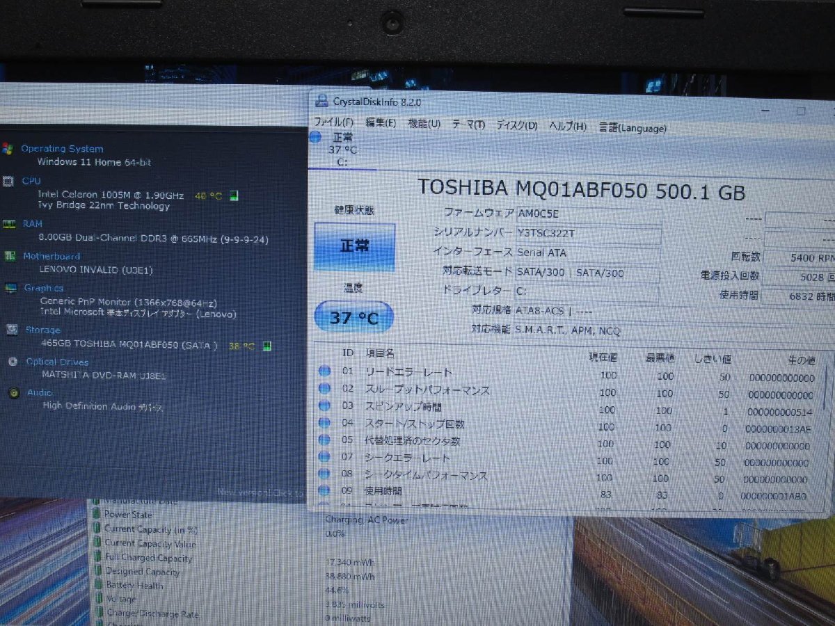Click the Audio speaker icon in Speccy
The image size is (835, 626).
pyautogui.click(x=13, y=392)
